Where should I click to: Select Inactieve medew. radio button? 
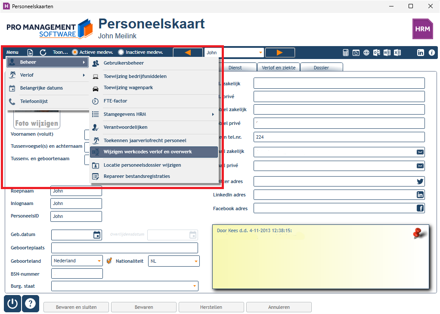point(121,52)
